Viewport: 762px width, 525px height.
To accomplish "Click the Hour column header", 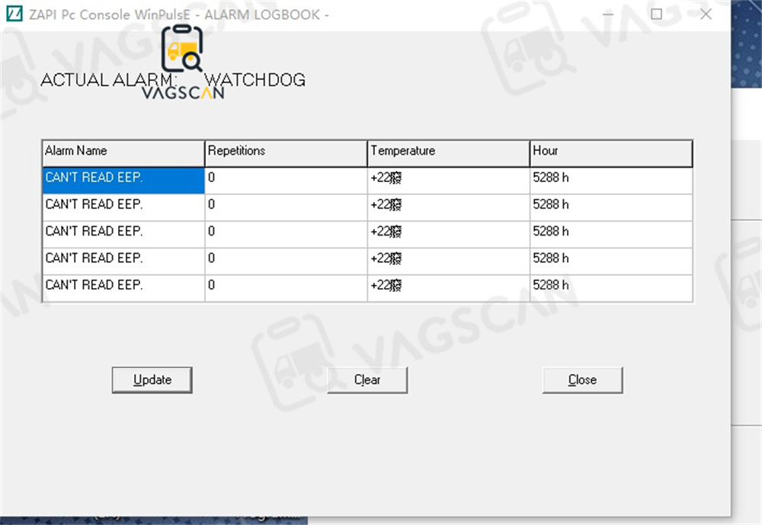I will [611, 152].
